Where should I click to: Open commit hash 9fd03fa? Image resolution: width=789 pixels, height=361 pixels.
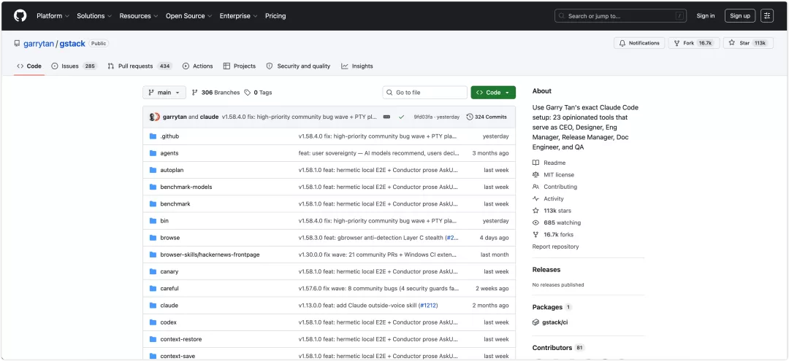point(423,117)
